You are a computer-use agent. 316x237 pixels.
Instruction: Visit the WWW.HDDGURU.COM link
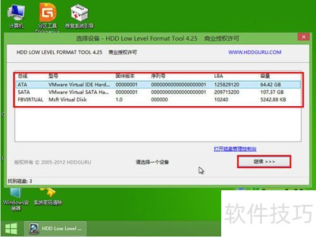click(255, 52)
